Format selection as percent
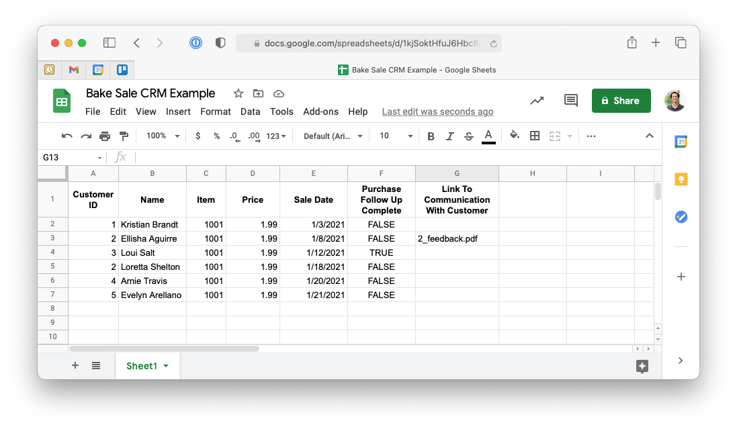The image size is (737, 429). pos(216,136)
